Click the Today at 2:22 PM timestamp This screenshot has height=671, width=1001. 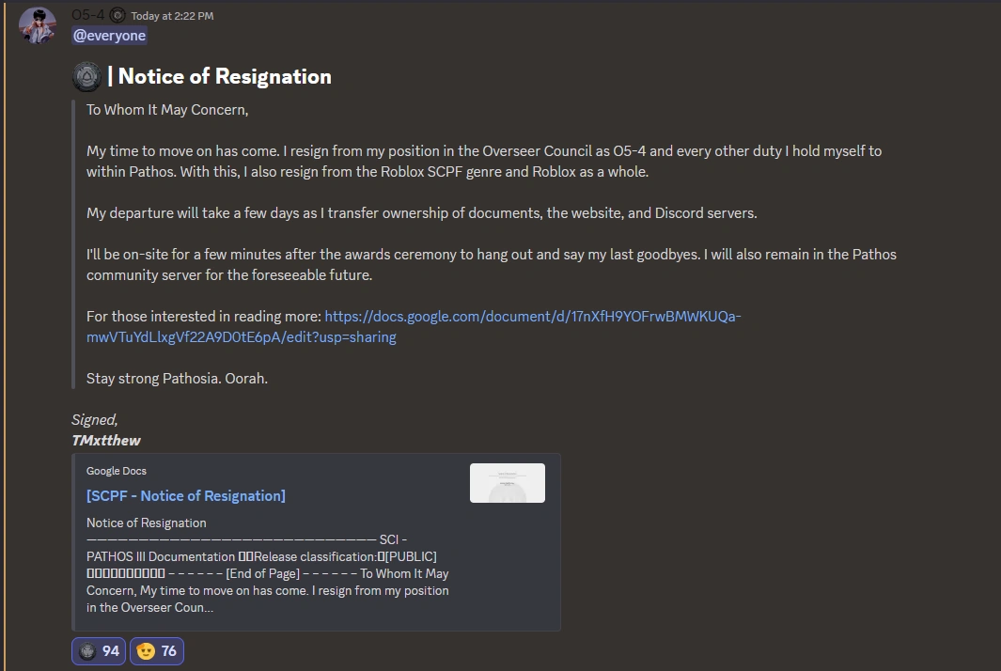point(172,16)
